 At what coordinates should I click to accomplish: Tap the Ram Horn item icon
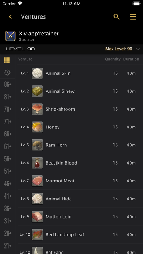[x=38, y=145]
